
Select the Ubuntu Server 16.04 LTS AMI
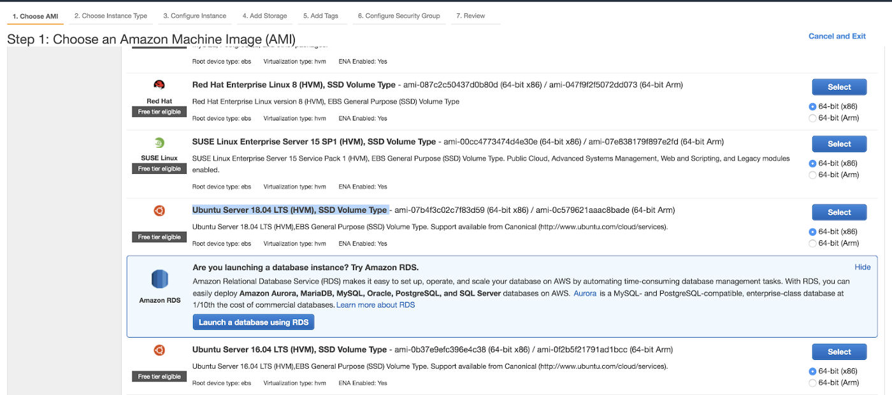[839, 352]
